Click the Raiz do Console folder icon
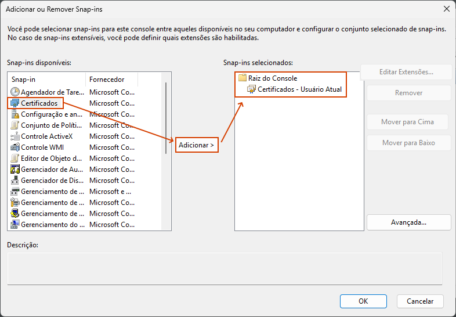This screenshot has height=317, width=456. (243, 78)
